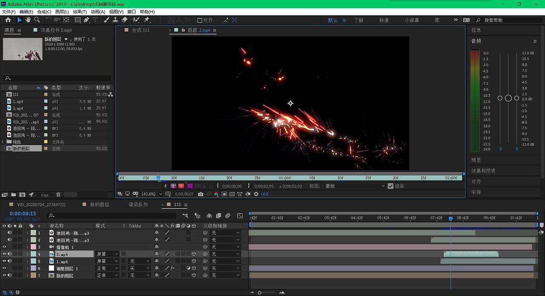Click the hide shy layers icon
Image resolution: width=545 pixels, height=296 pixels.
(209, 216)
